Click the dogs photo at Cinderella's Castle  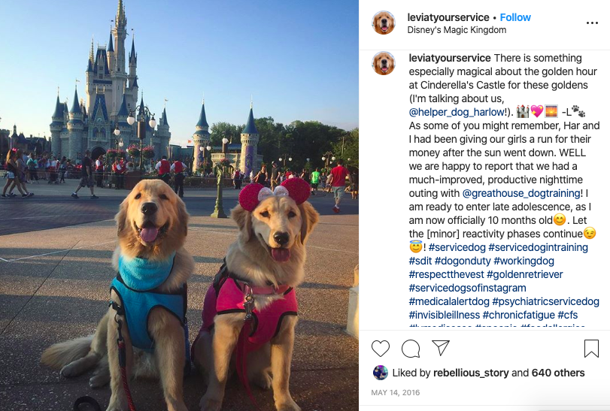[x=179, y=206]
